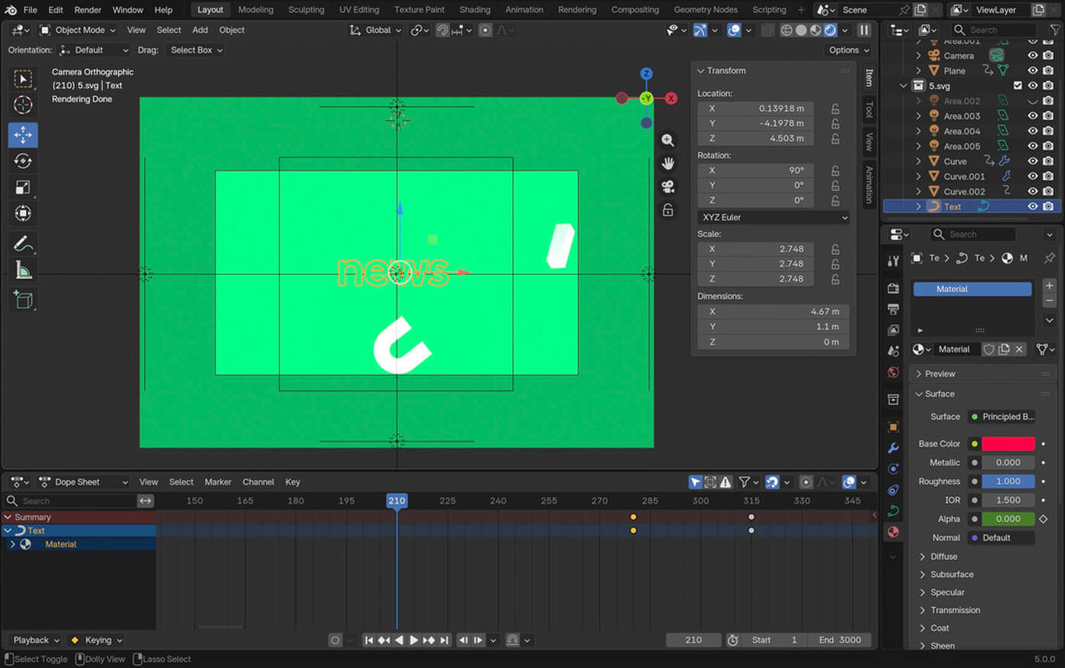
Task: Select the Move tool in toolbar
Action: tap(23, 135)
